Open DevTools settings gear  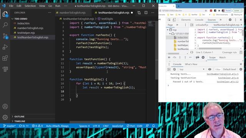230,20
